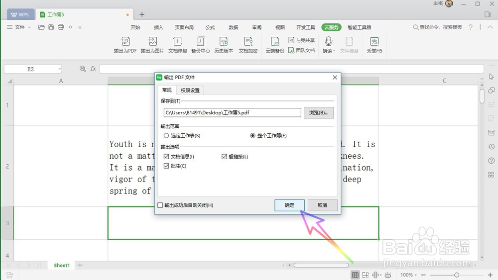The width and height of the screenshot is (498, 280).
Task: Click the right sidebar history clock icon
Action: pyautogui.click(x=492, y=147)
